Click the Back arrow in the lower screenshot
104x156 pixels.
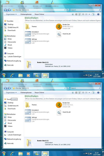click(x=6, y=88)
